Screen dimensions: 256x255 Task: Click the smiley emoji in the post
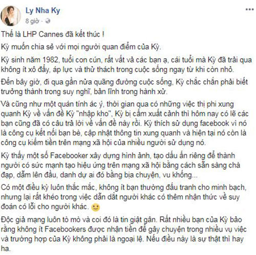pyautogui.click(x=96, y=207)
